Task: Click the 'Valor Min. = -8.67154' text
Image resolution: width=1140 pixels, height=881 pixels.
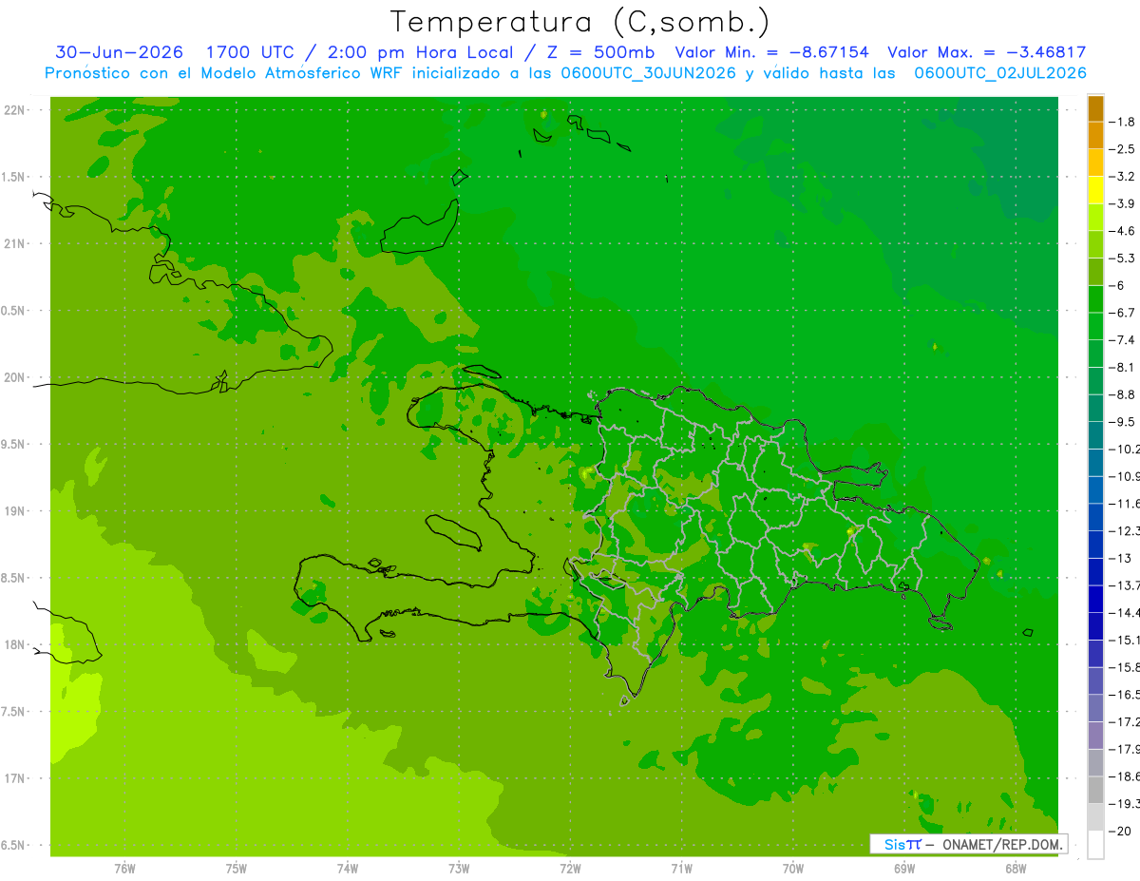Action: point(771,53)
